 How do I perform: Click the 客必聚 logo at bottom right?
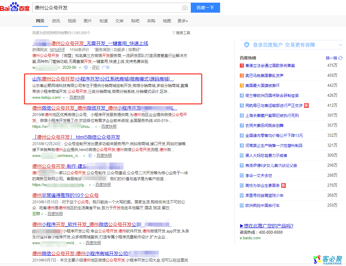tap(328, 259)
